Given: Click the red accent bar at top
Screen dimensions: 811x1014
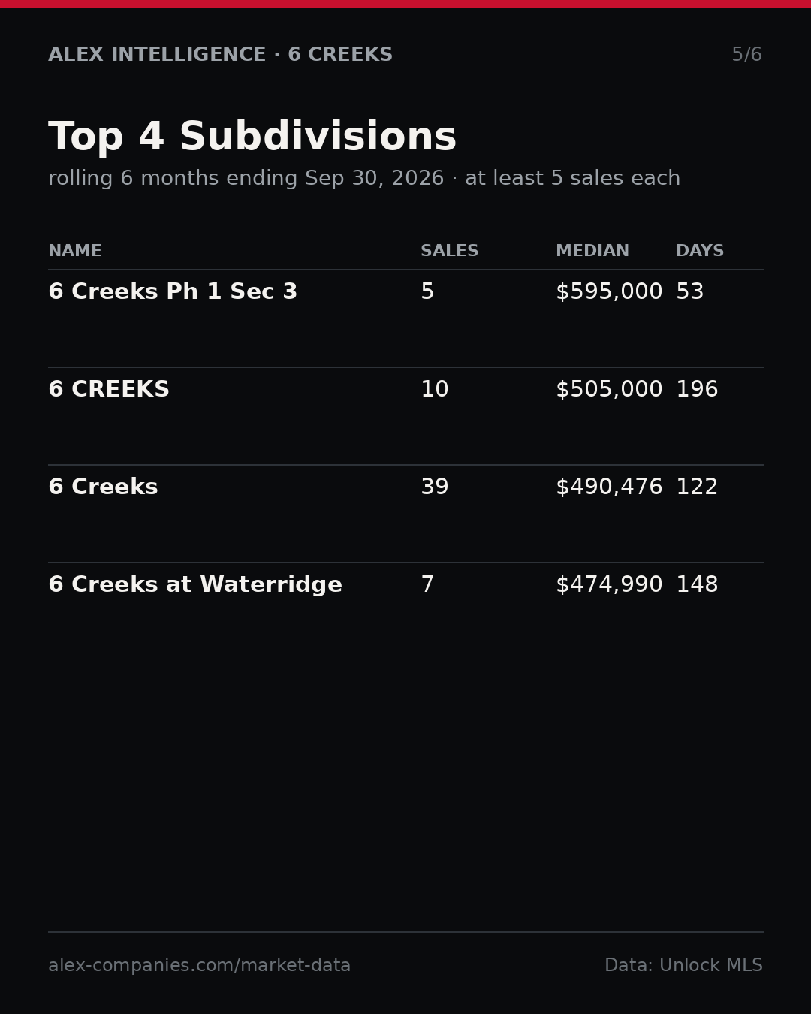Looking at the screenshot, I should click(x=405, y=4).
